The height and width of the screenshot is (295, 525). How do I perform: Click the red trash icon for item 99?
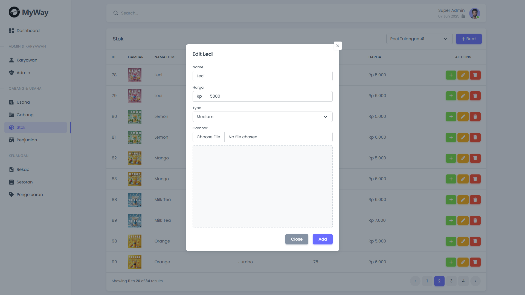475,262
